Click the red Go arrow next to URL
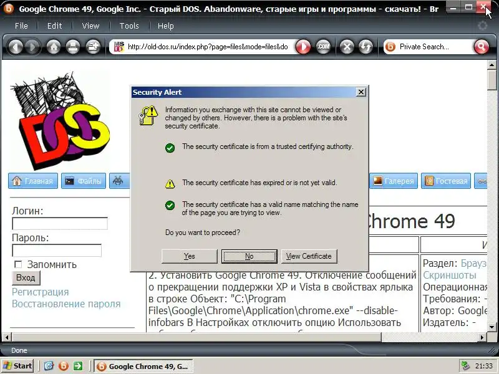 coord(303,47)
